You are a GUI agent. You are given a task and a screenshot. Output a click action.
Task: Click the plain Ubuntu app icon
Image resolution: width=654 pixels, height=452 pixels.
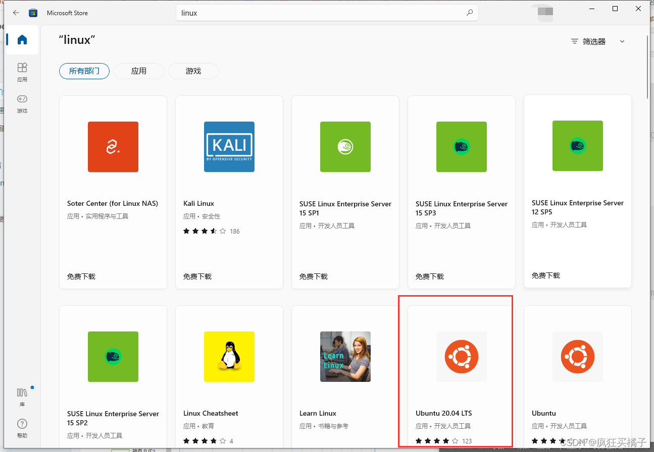[578, 357]
